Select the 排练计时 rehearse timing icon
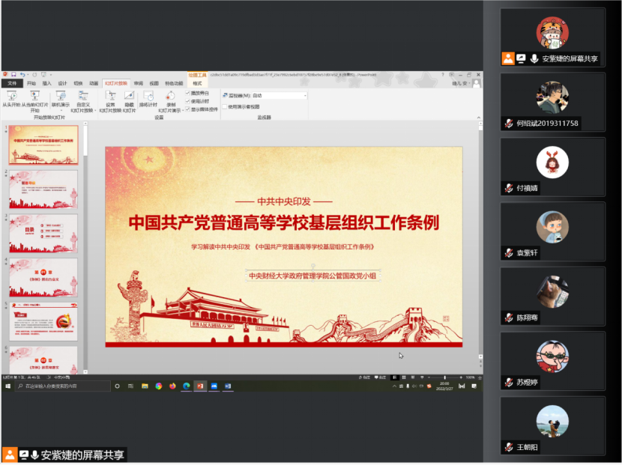This screenshot has height=465, width=622. 148,97
